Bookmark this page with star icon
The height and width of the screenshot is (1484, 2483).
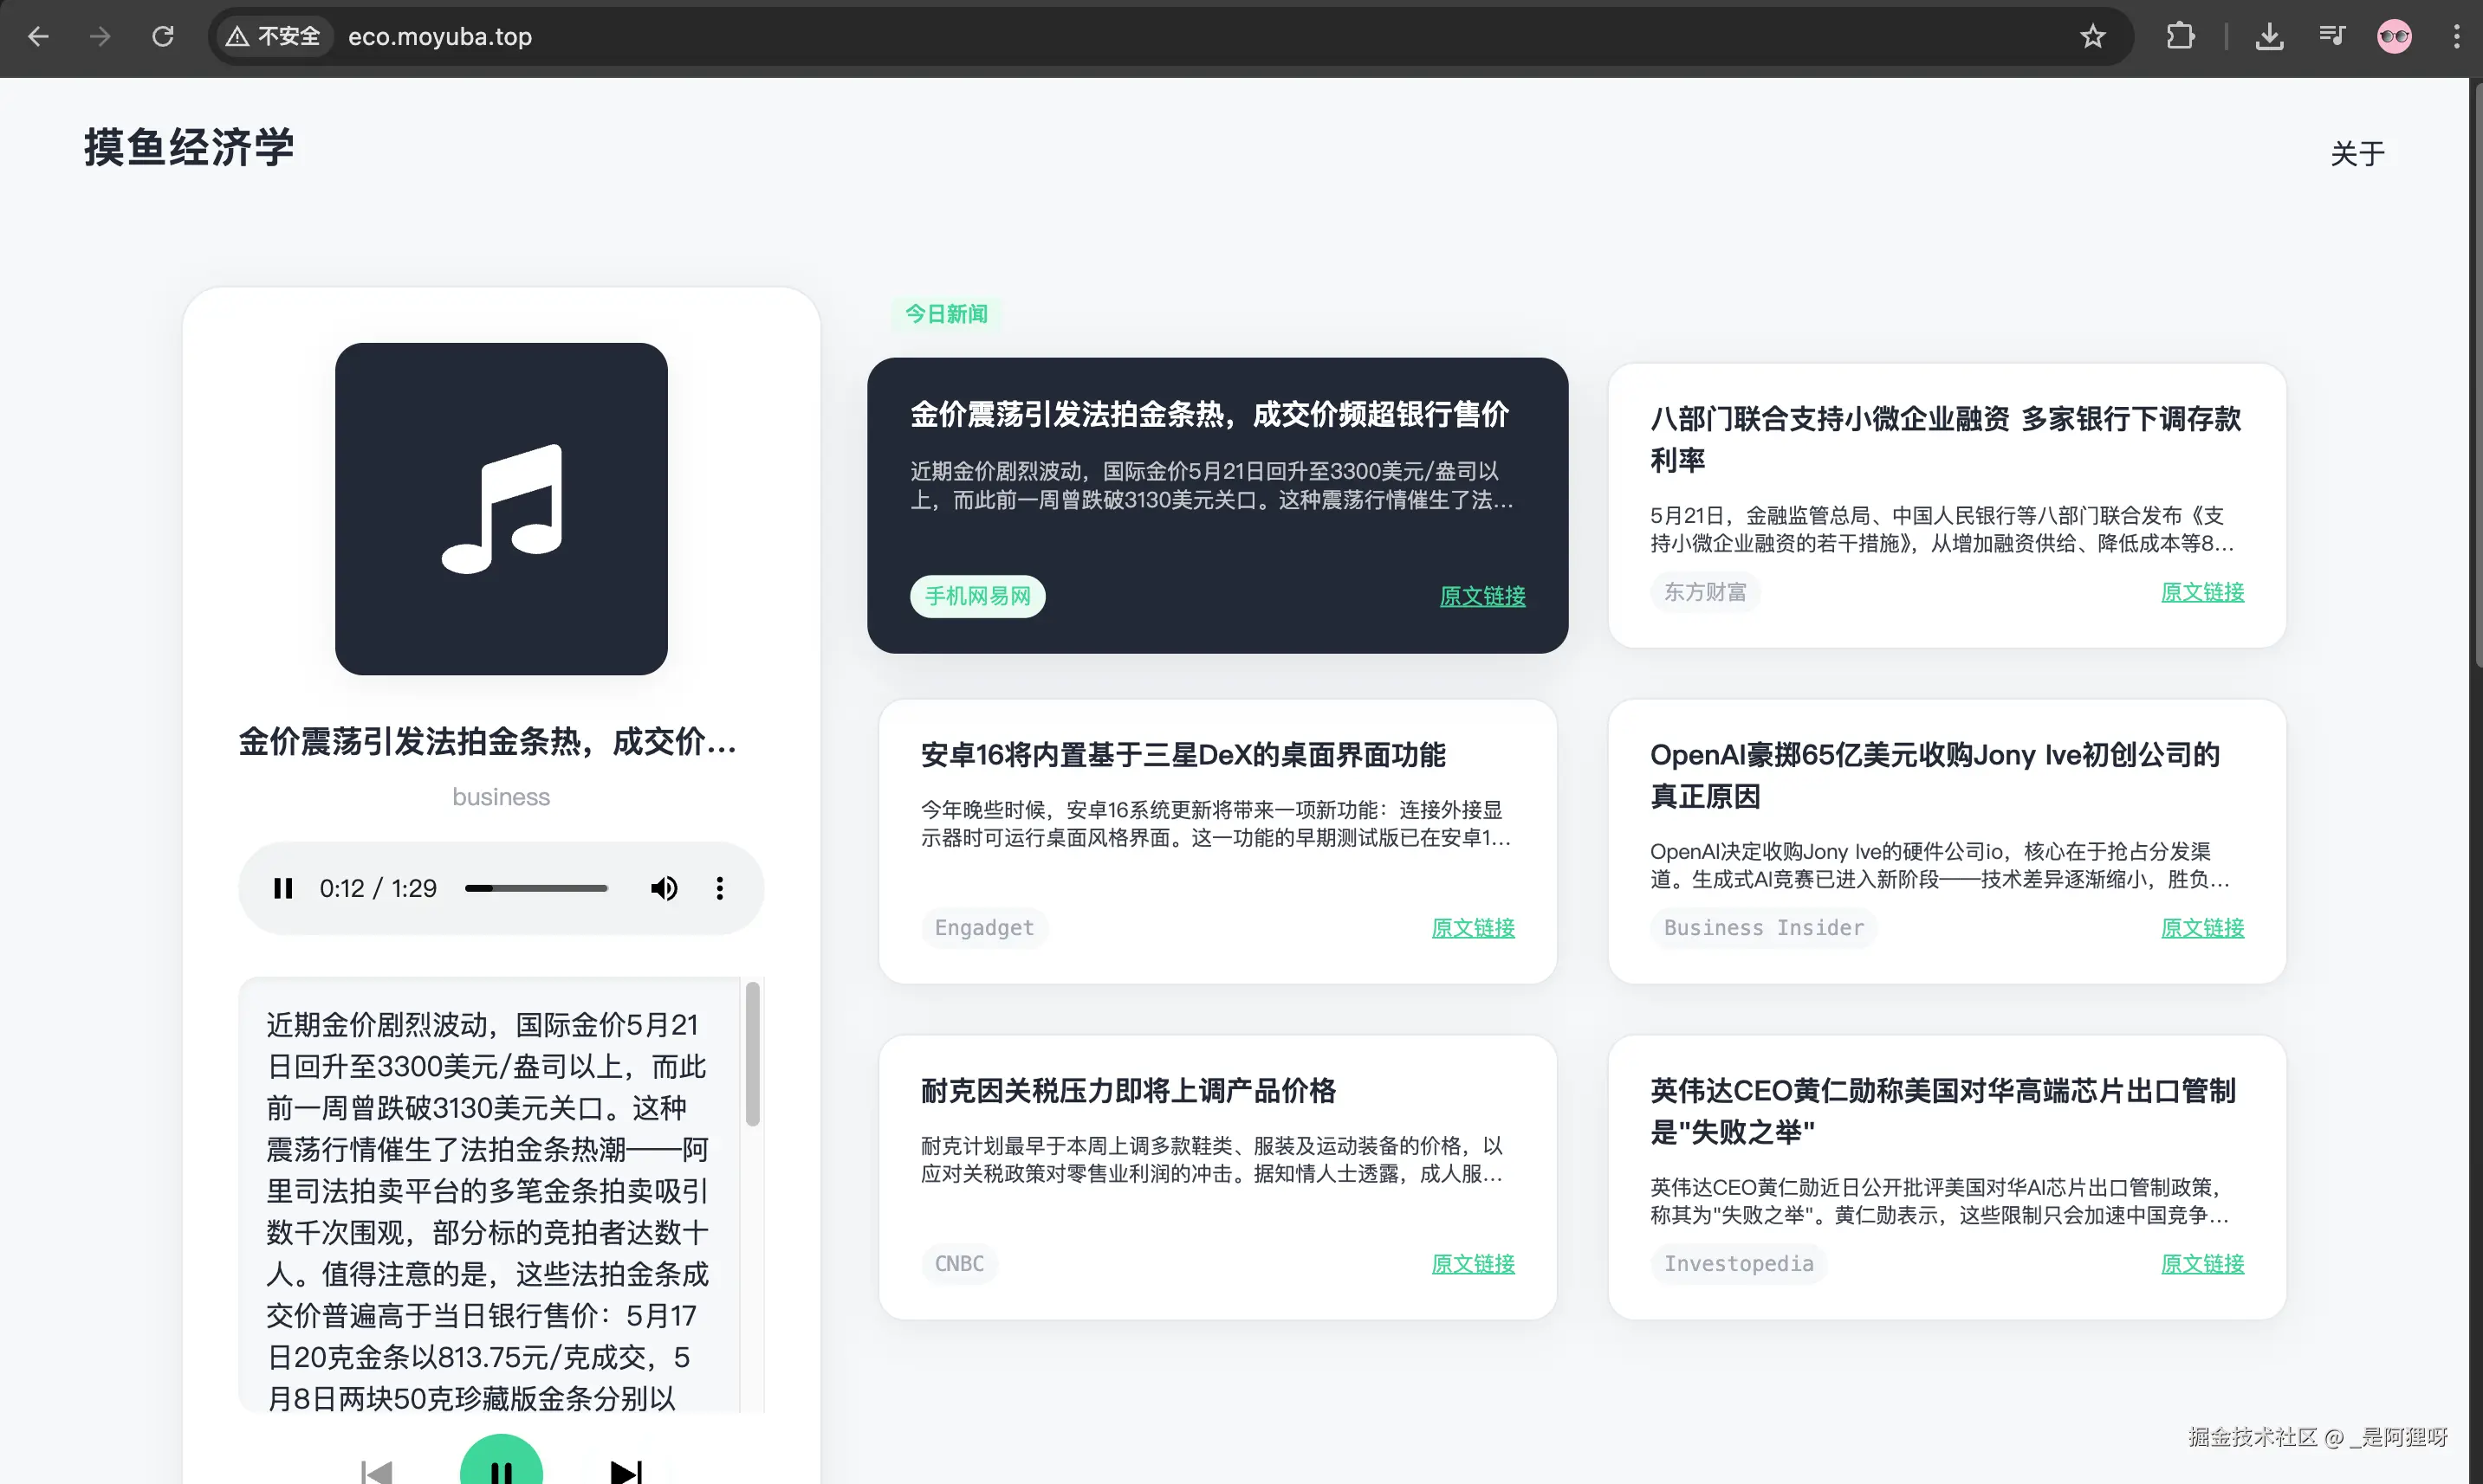pos(2092,37)
